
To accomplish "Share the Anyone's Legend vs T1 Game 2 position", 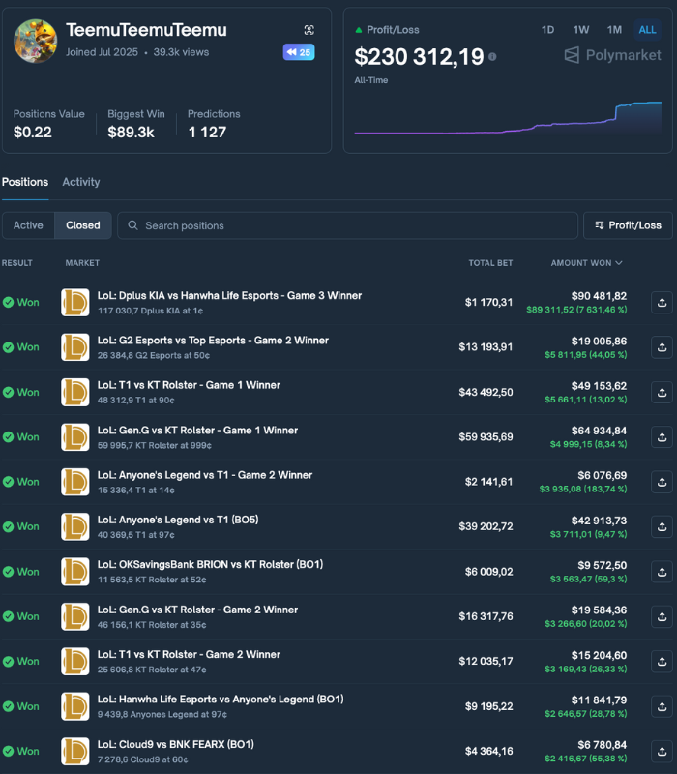I will click(662, 482).
